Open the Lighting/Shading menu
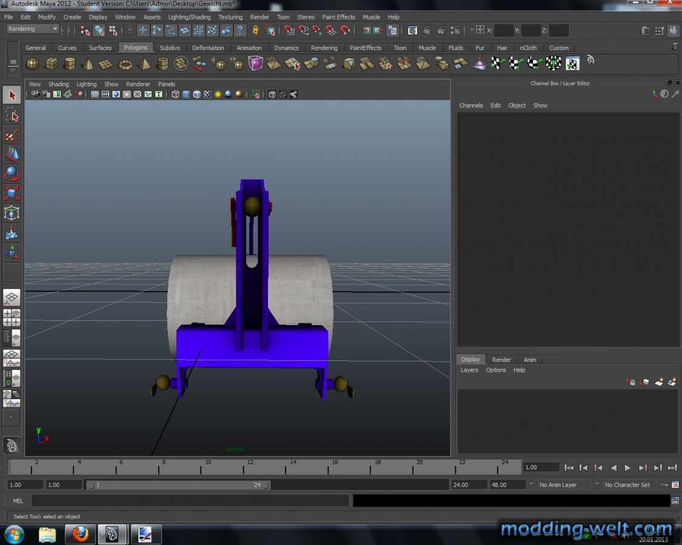682x545 pixels. click(x=189, y=17)
